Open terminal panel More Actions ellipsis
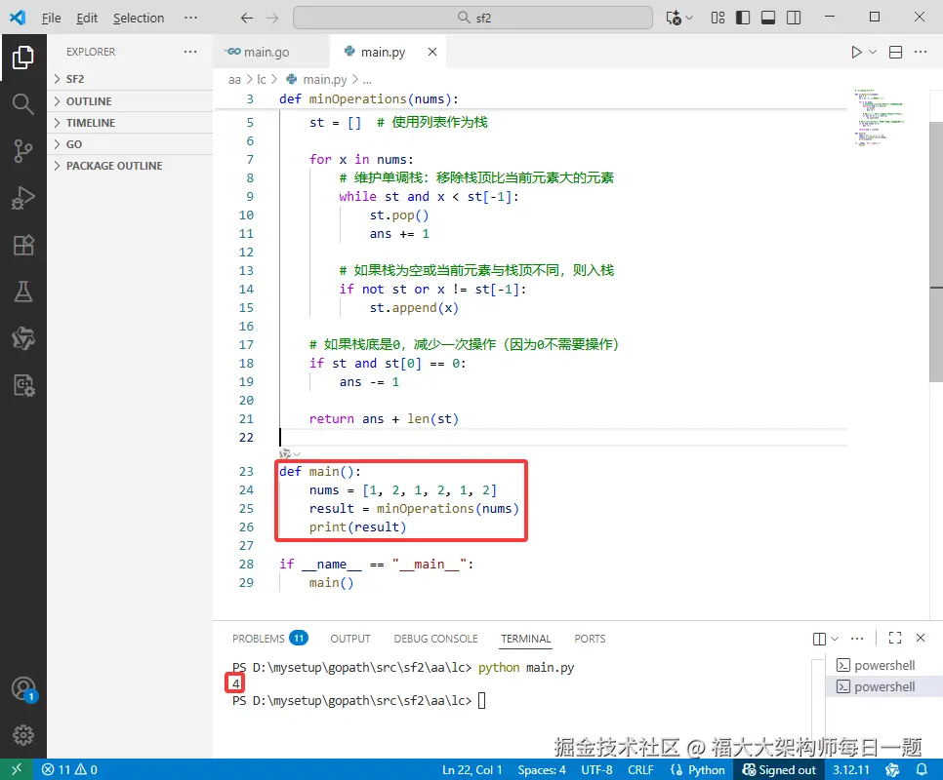The height and width of the screenshot is (780, 943). pos(857,639)
